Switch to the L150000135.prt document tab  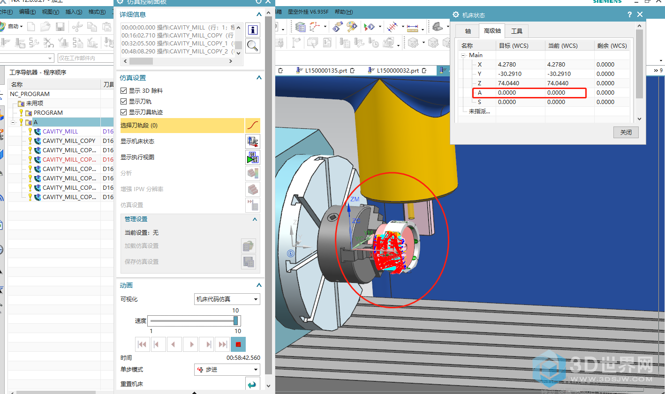point(326,71)
